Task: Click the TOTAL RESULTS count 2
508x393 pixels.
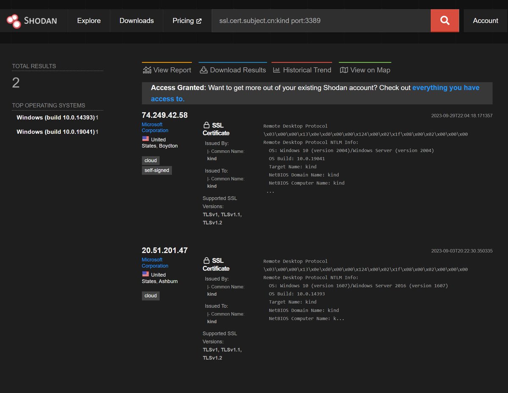Action: tap(16, 83)
